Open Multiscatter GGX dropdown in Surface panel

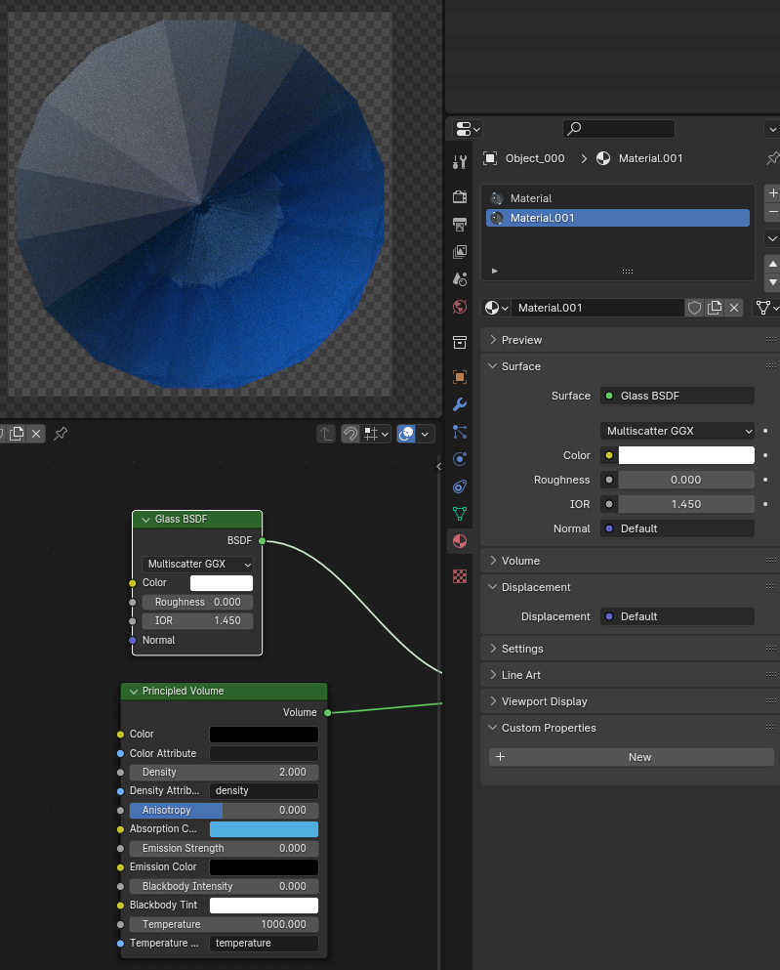677,431
